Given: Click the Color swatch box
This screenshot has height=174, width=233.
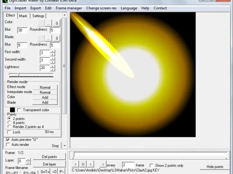Looking at the screenshot, I should point(41,23).
